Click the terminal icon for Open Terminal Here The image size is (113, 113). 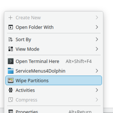click(x=11, y=61)
